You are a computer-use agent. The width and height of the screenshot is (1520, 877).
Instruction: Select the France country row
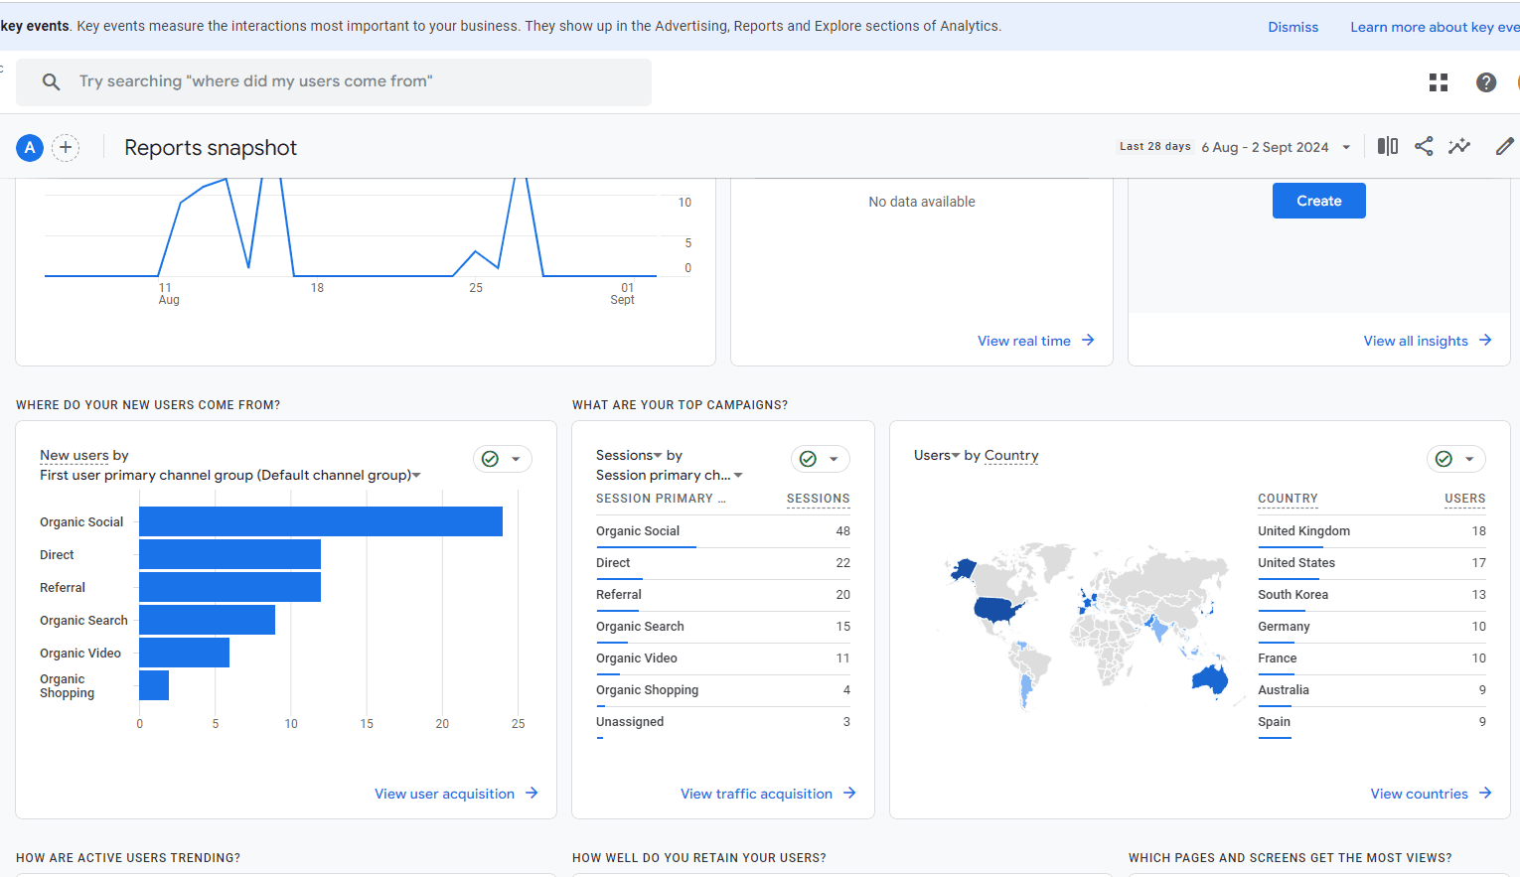coord(1372,658)
